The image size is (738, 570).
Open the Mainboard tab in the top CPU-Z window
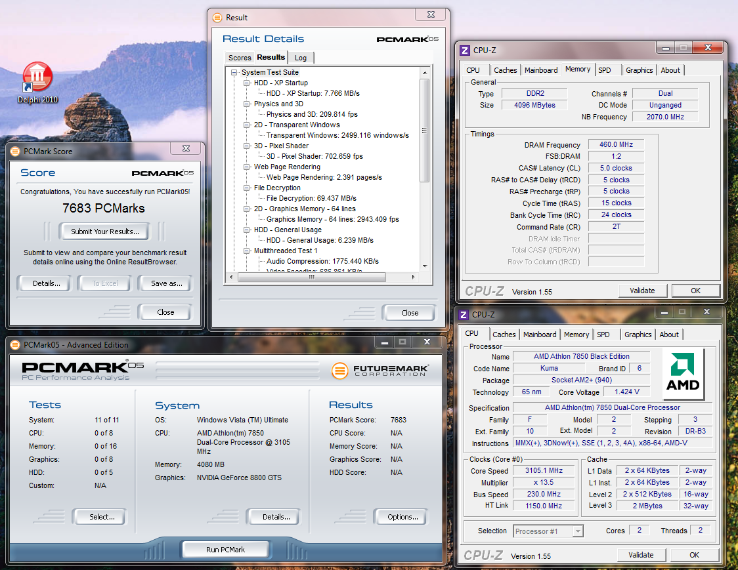541,71
